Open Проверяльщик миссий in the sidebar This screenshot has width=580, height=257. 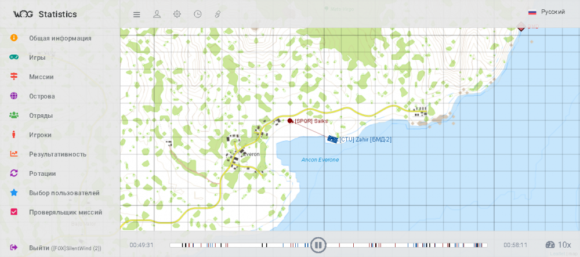[66, 212]
